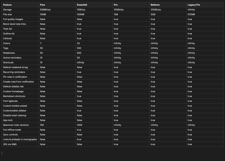Viewport: 225px width, 161px height.
Task: Select the Essential column header cell
Action: click(x=82, y=5)
